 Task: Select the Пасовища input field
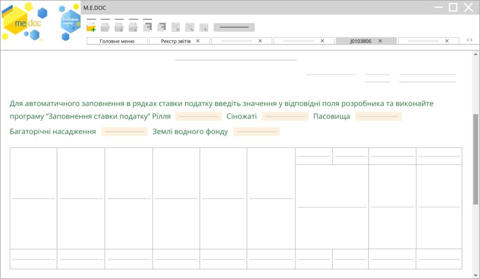[x=378, y=117]
